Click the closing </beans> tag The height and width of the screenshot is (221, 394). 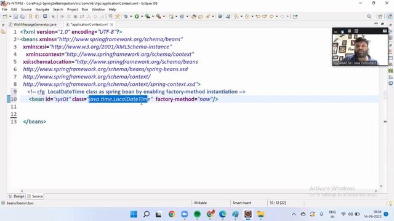coord(34,122)
